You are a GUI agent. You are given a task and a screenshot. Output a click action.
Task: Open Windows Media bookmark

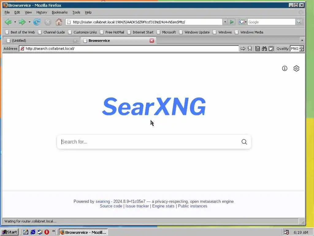pos(249,32)
